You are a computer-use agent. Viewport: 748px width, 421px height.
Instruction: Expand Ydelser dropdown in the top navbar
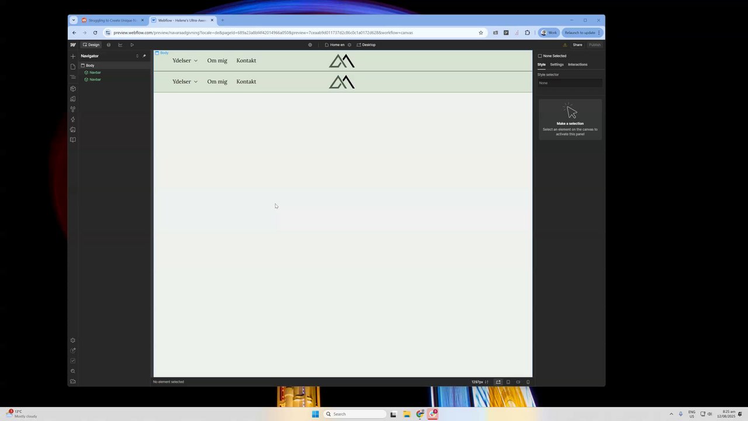pyautogui.click(x=185, y=61)
